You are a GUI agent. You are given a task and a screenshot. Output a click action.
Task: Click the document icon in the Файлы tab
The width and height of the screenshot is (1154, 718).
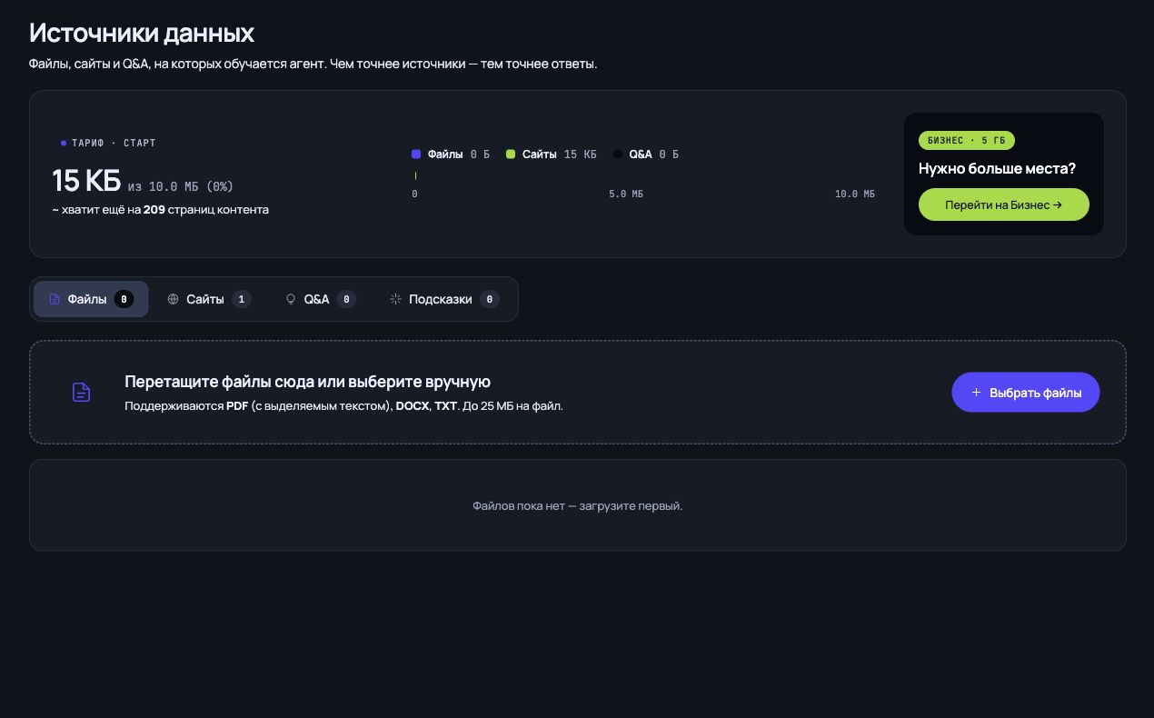[55, 299]
